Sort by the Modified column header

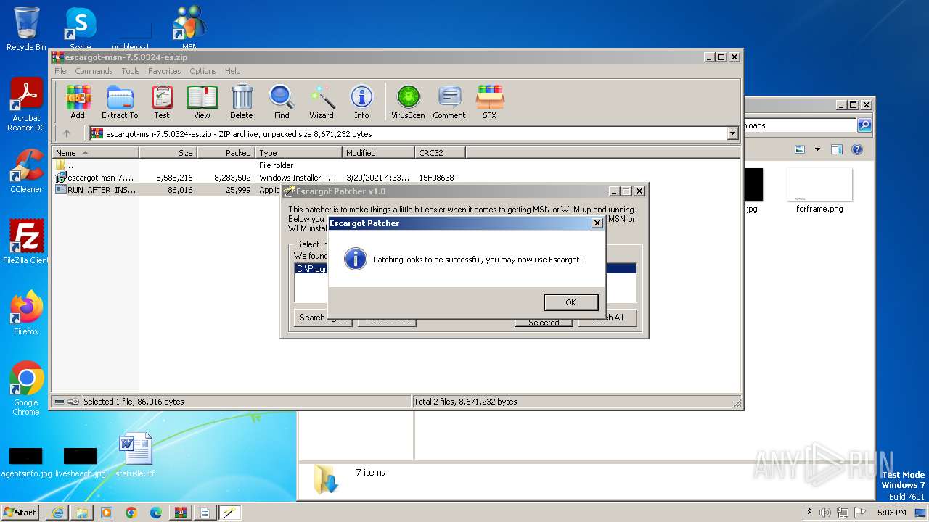coord(378,153)
